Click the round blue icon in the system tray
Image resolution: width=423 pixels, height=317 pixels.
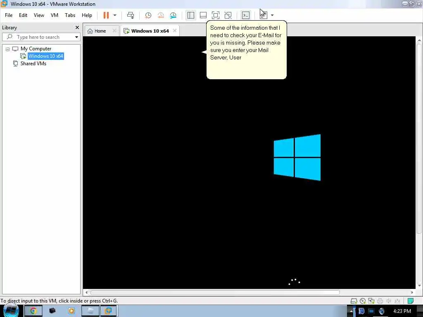click(x=381, y=311)
